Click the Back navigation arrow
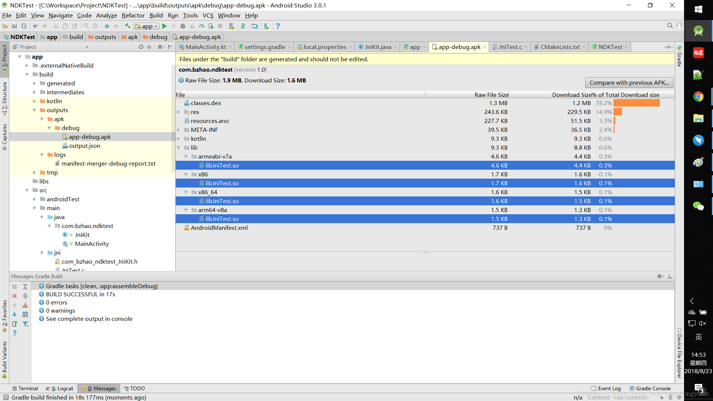Screen dimensions: 713x401 [107, 26]
